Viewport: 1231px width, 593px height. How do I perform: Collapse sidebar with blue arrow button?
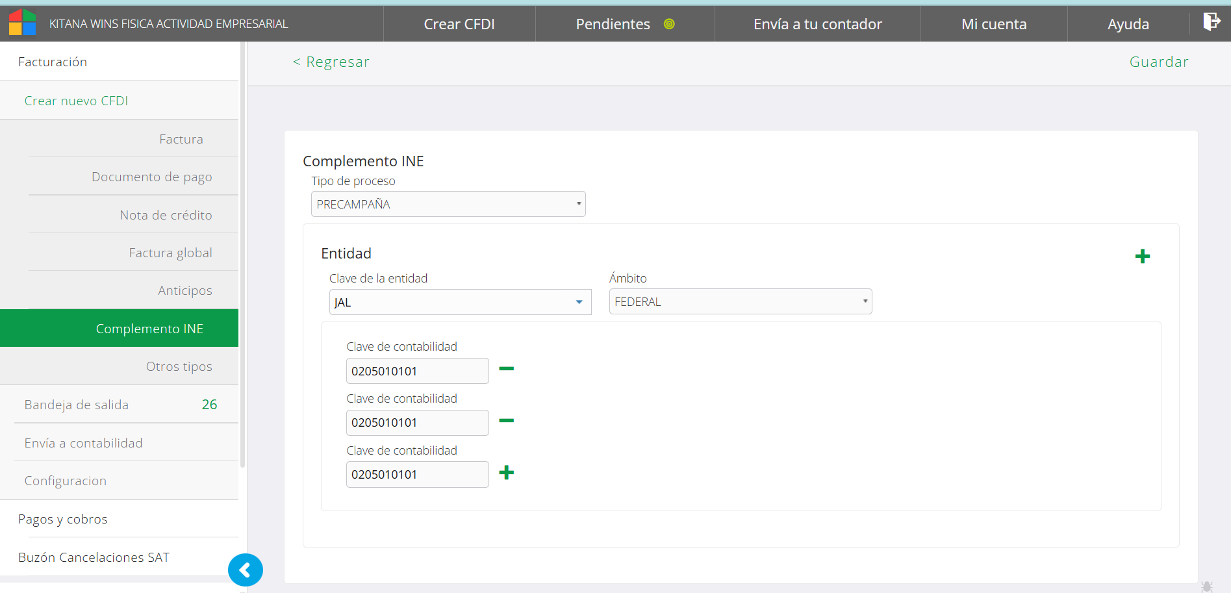point(245,570)
